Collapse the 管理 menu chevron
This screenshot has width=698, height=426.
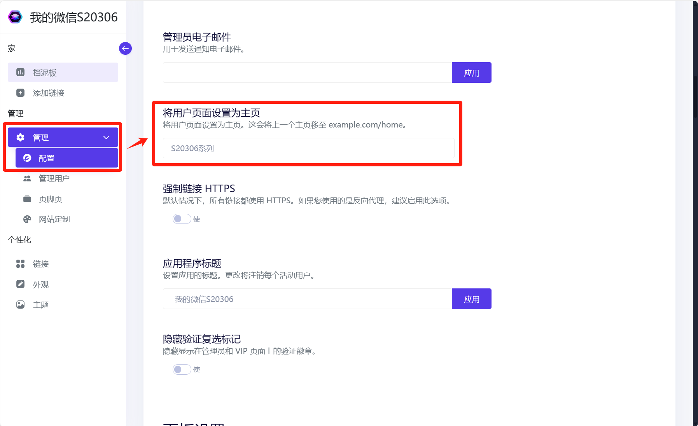[106, 137]
